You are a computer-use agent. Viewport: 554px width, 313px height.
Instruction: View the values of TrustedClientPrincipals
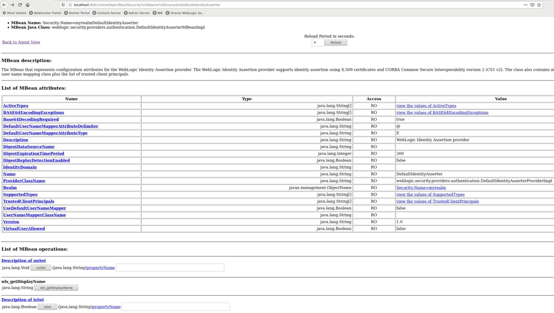click(437, 201)
